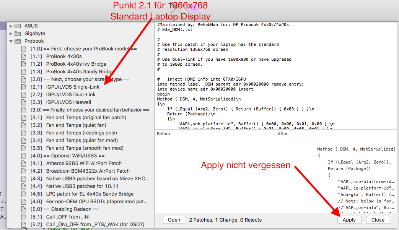Click file icon for Mieze XHC USB3 patches

tap(24, 178)
